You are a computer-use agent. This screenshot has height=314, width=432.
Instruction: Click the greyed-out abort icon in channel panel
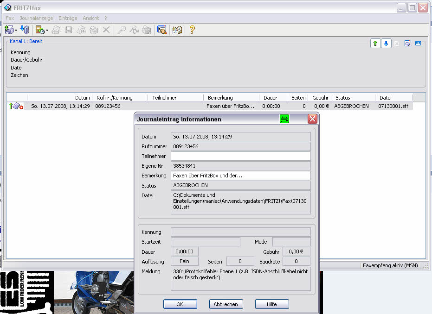396,44
